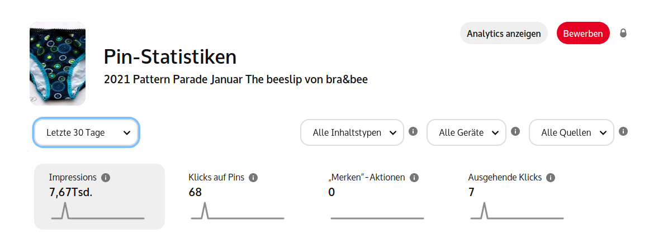Show Ausgehende Klicks info icon

point(551,178)
